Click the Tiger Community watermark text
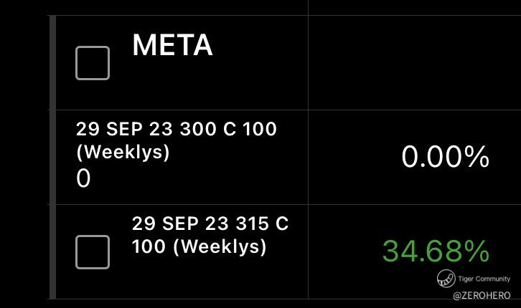The width and height of the screenshot is (521, 308). [483, 279]
